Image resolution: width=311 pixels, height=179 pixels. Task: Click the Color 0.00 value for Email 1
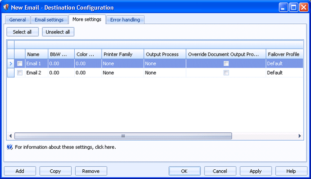pos(88,64)
